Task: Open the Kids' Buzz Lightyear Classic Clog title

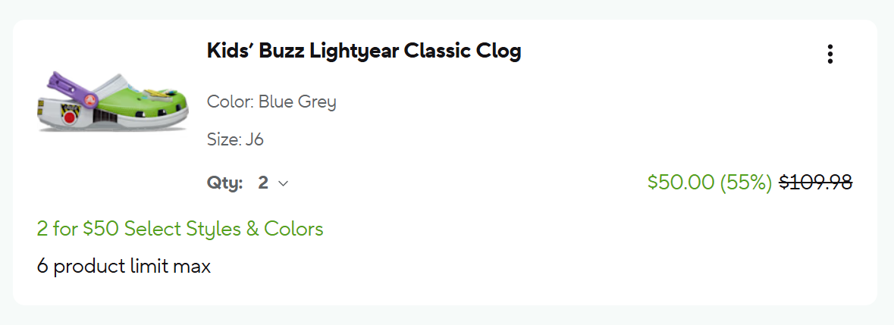Action: point(364,52)
